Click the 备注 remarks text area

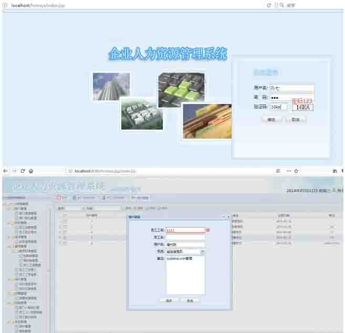(185, 275)
